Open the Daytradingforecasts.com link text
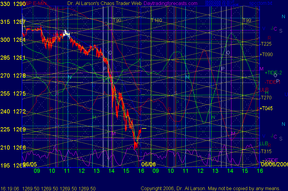This screenshot has width=288, height=191. pos(170,3)
